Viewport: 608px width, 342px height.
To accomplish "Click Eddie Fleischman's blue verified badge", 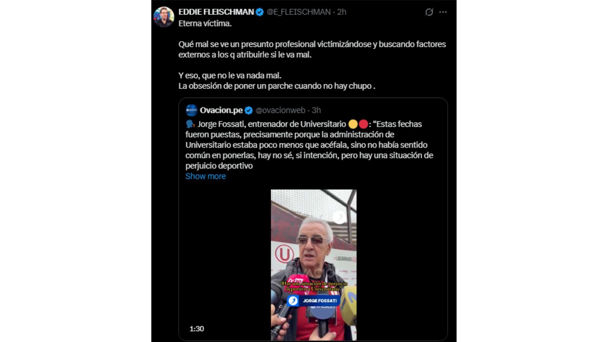I will [260, 12].
